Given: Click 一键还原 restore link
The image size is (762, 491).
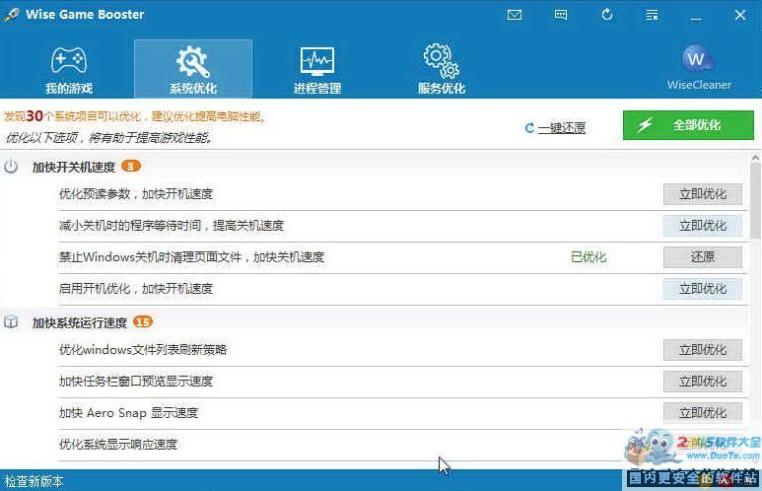Looking at the screenshot, I should [561, 128].
